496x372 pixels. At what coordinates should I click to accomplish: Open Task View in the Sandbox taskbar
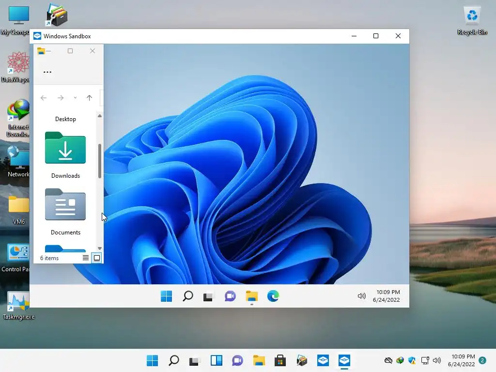(208, 296)
